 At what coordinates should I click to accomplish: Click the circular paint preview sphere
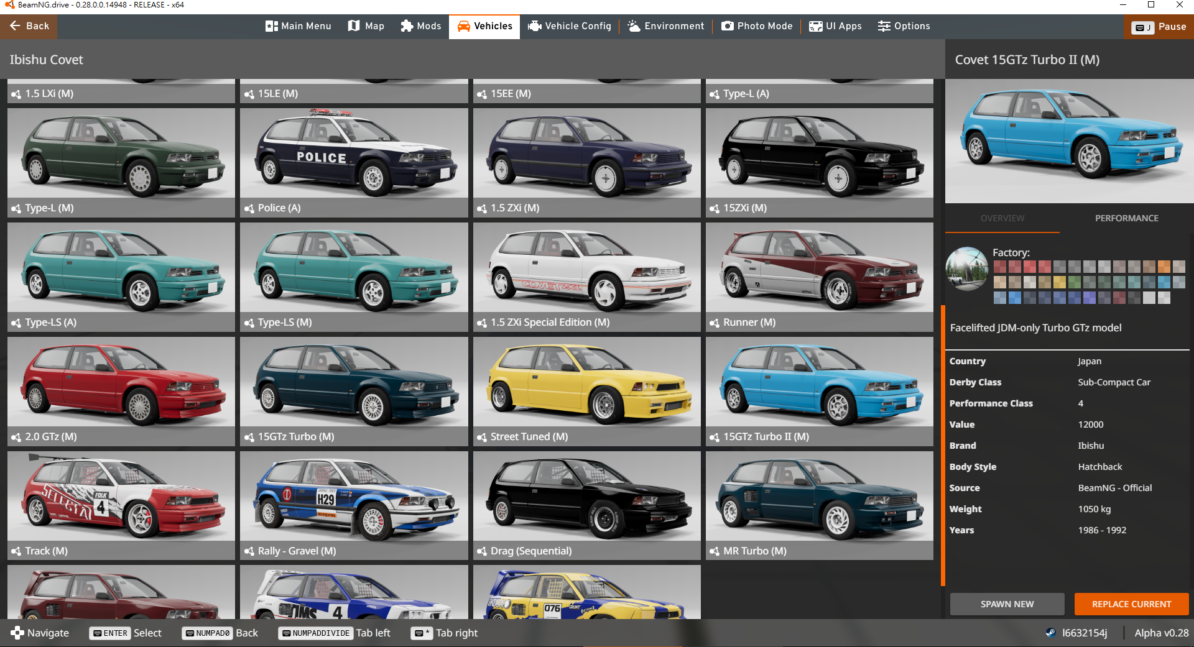tap(966, 268)
